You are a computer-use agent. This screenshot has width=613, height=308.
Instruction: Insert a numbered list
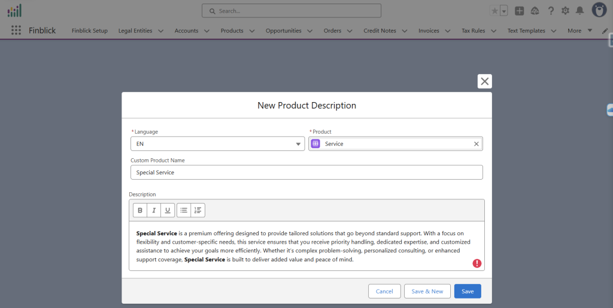(x=198, y=210)
